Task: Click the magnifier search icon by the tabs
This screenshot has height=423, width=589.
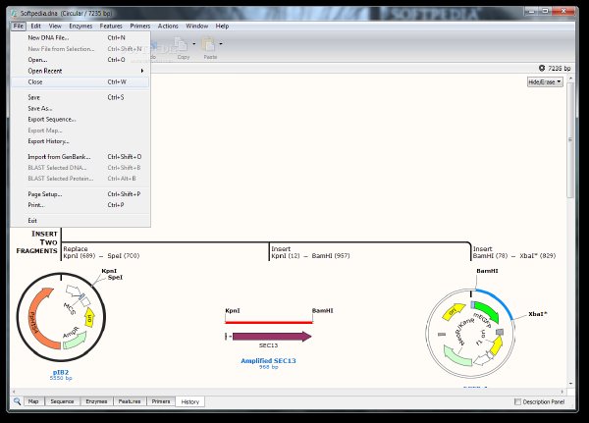Action: click(17, 401)
